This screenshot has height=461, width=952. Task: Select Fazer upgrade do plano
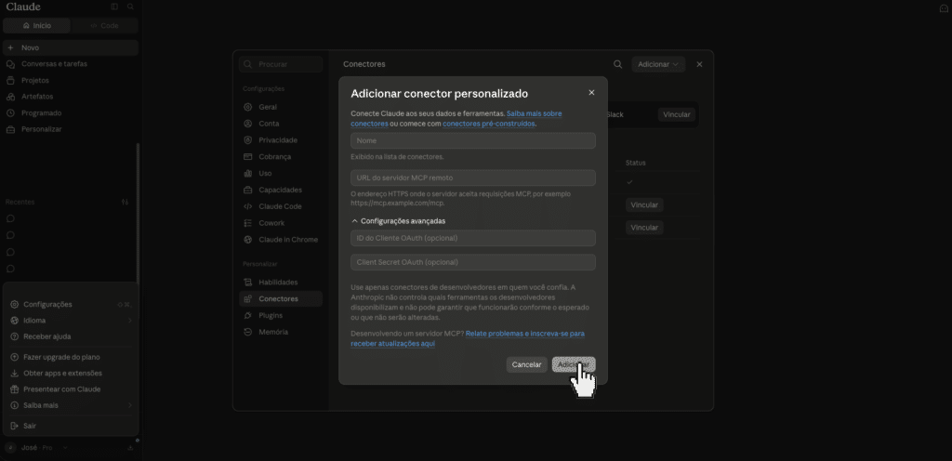71,357
